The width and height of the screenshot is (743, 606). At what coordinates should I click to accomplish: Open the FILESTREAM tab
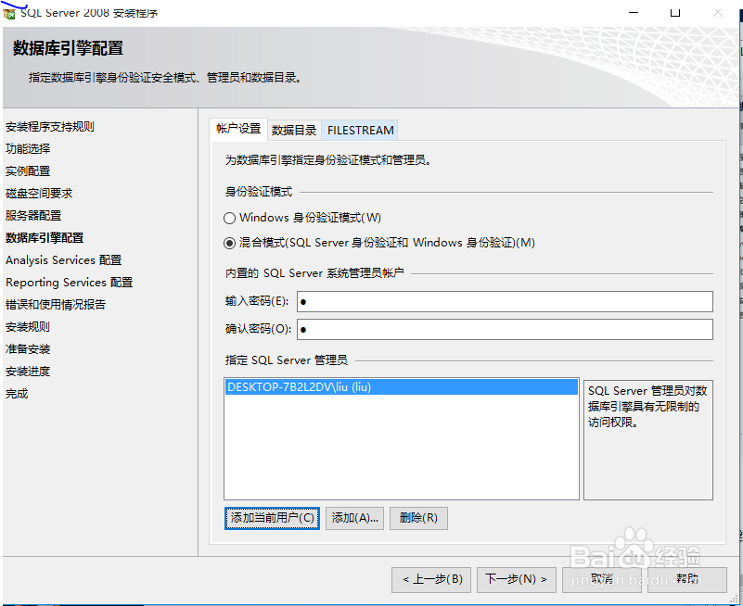pyautogui.click(x=360, y=130)
